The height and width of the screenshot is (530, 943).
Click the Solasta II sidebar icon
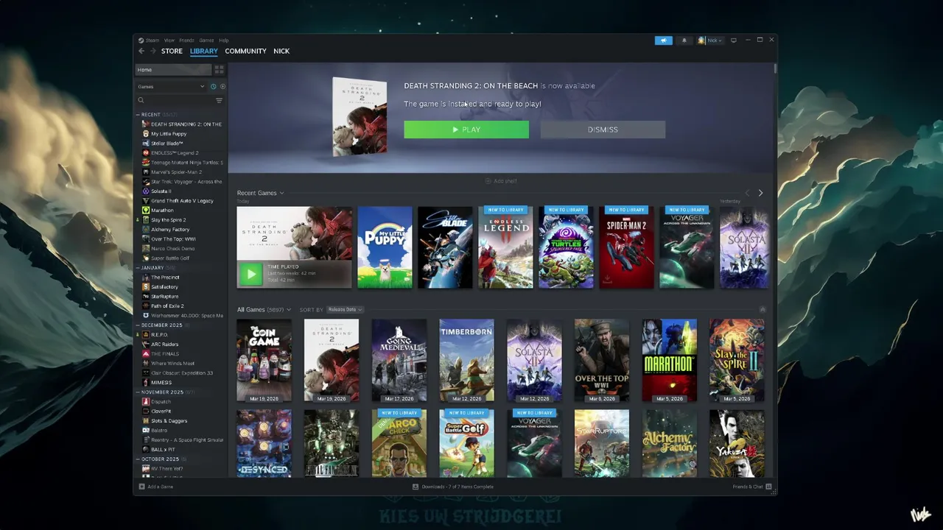point(146,191)
